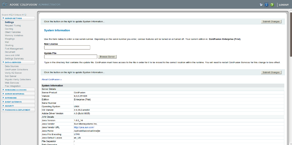Click the 4.0 (Build 0005) driver value
The width and height of the screenshot is (292, 145).
(82, 113)
